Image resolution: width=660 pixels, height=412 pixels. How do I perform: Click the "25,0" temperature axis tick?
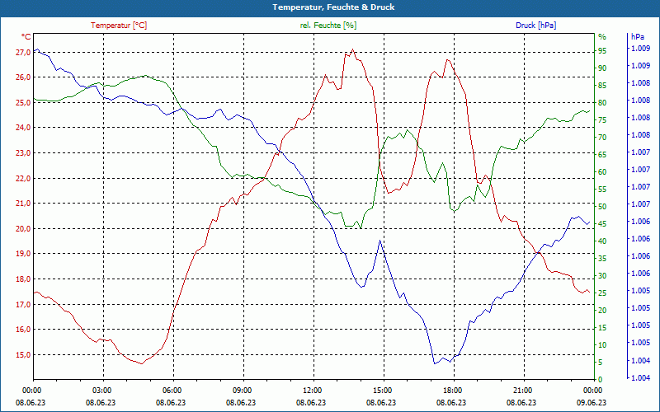(24, 102)
